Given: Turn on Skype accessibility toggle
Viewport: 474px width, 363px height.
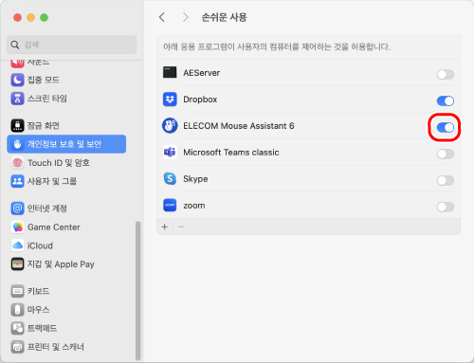Looking at the screenshot, I should click(446, 181).
